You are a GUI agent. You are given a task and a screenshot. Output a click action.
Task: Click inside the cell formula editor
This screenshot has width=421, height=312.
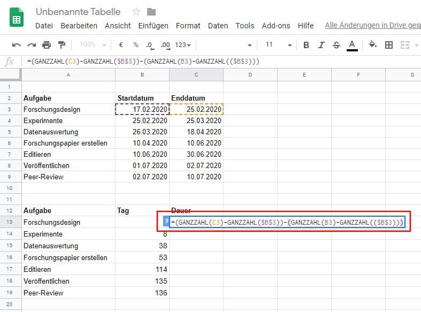pyautogui.click(x=287, y=222)
